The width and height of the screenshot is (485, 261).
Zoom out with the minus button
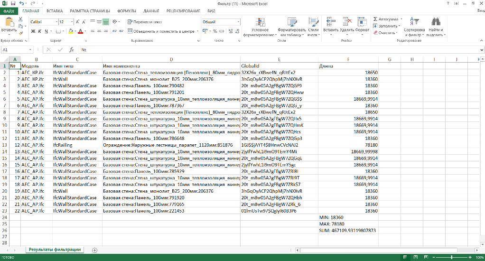coord(433,257)
